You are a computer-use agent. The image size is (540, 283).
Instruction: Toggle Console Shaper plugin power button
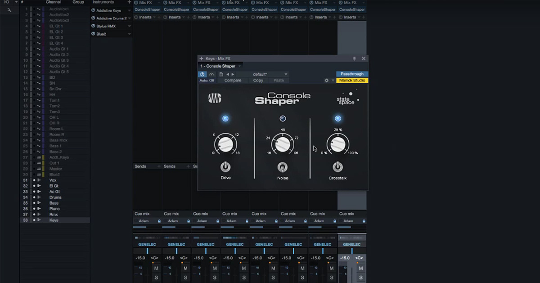pos(202,74)
